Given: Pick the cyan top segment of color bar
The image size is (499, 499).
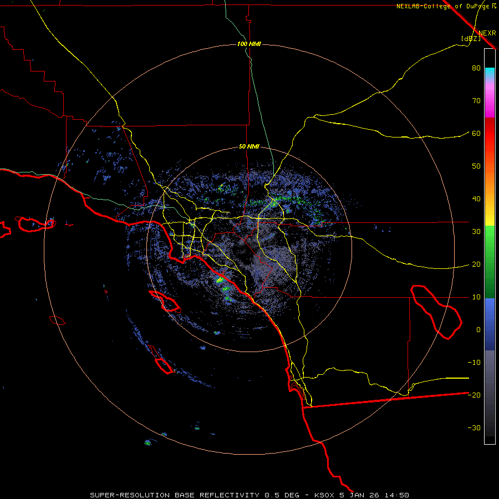Looking at the screenshot, I should (490, 73).
